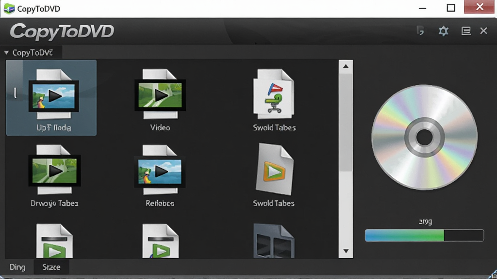Viewport: 497px width, 279px height.
Task: Click the list view icon in header
Action: (466, 31)
